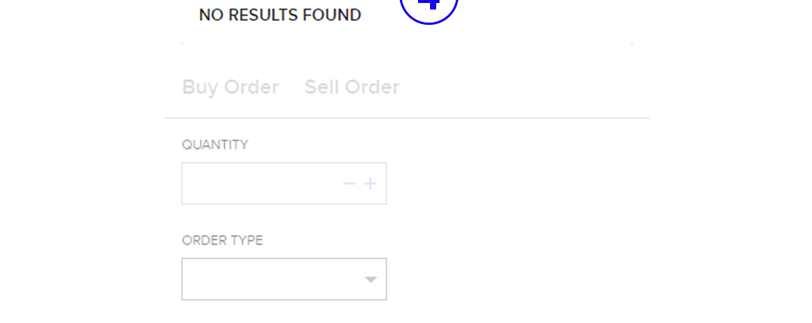
Task: Switch to the Buy Order tab
Action: click(230, 87)
